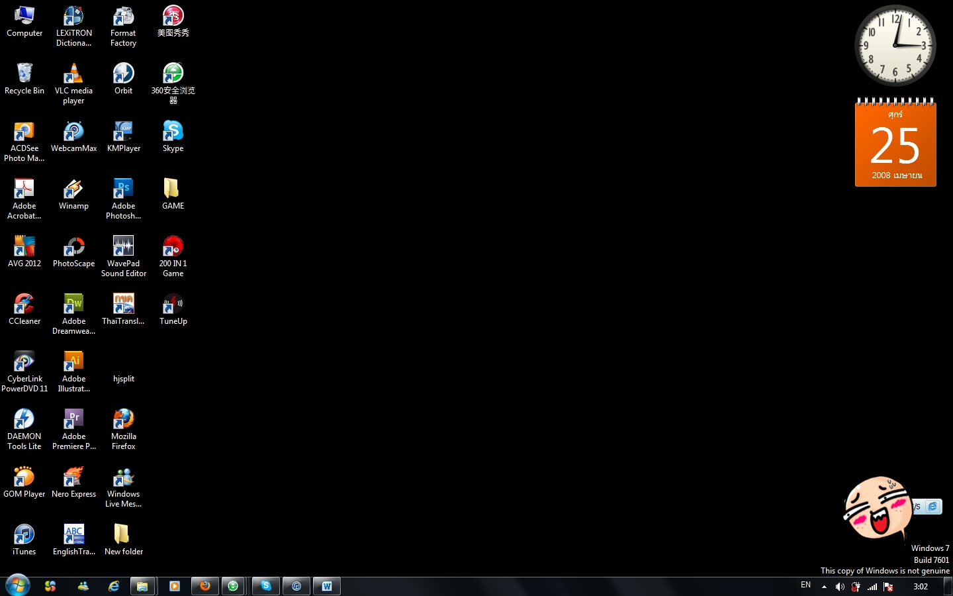
Task: Select the VLC media player desktop shortcut
Action: 73,84
